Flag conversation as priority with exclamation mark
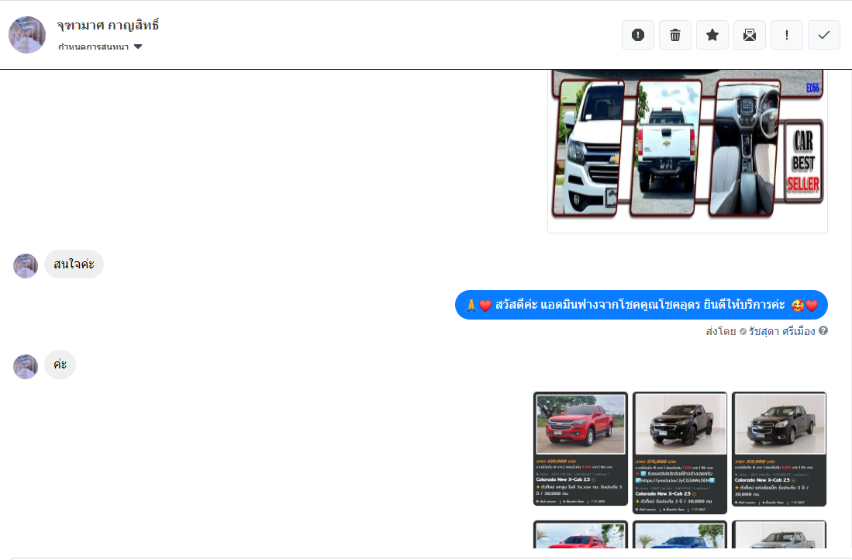The height and width of the screenshot is (560, 852). point(787,36)
